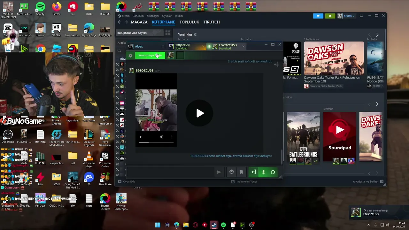Open the Oyunlar menu
The height and width of the screenshot is (230, 409).
pyautogui.click(x=167, y=16)
